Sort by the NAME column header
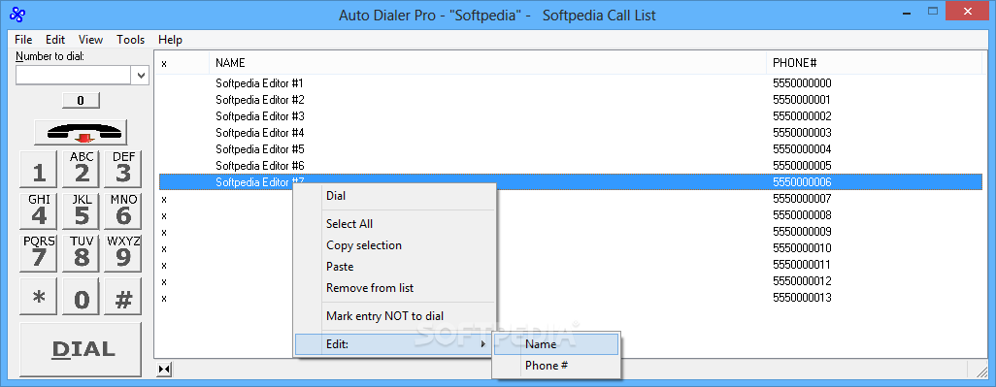The height and width of the screenshot is (387, 996). pyautogui.click(x=487, y=63)
